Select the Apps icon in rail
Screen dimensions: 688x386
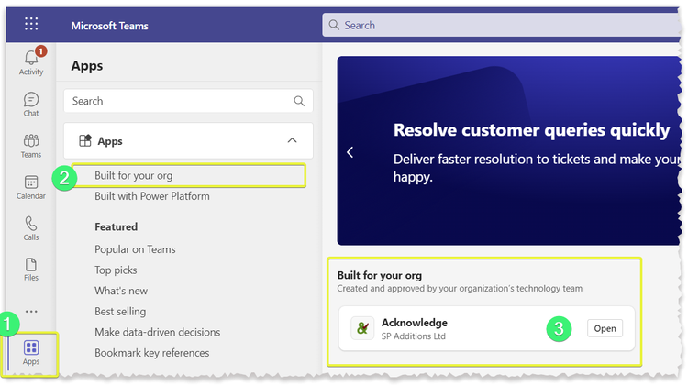(31, 347)
